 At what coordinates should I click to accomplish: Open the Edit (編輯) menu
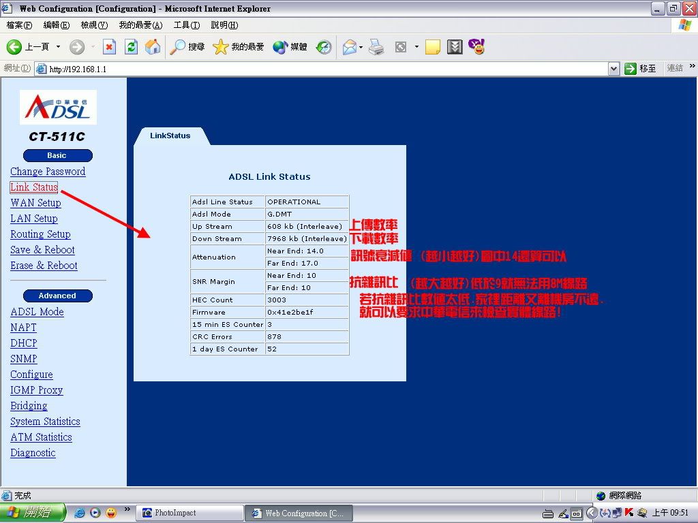pyautogui.click(x=57, y=25)
